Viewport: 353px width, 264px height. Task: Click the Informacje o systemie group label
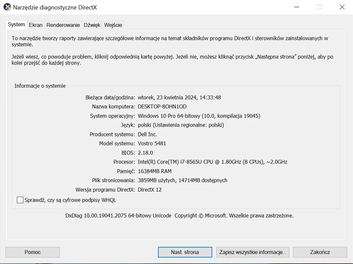(x=40, y=86)
